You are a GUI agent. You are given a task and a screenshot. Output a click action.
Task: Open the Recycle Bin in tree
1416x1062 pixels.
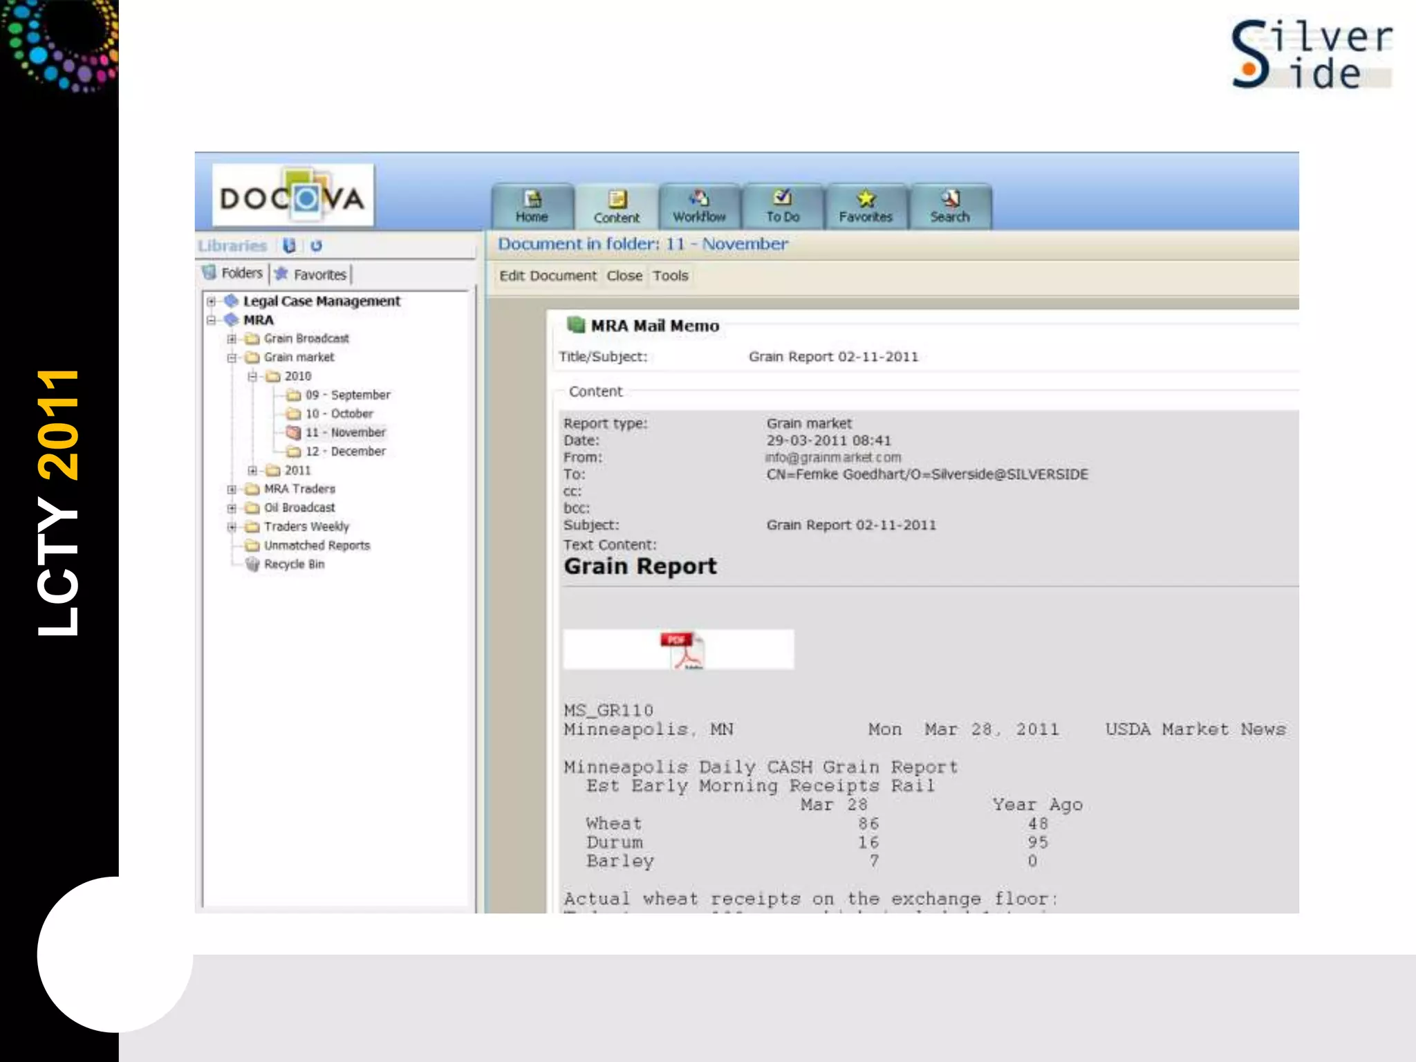point(293,564)
